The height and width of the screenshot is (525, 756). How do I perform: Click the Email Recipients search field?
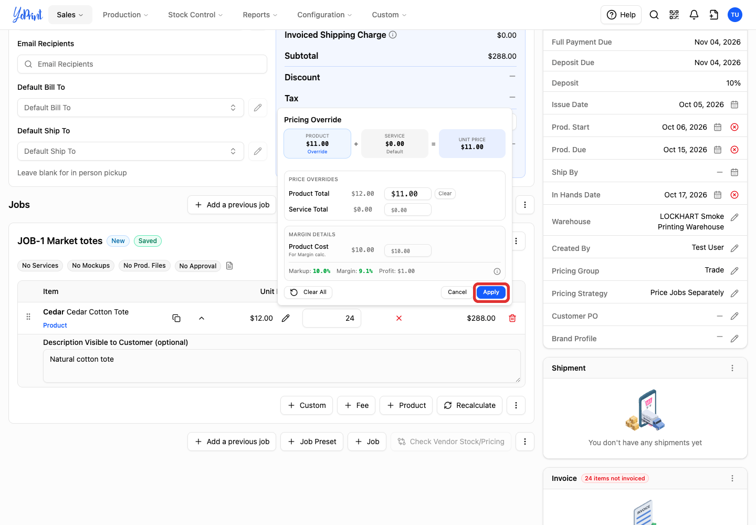click(142, 64)
